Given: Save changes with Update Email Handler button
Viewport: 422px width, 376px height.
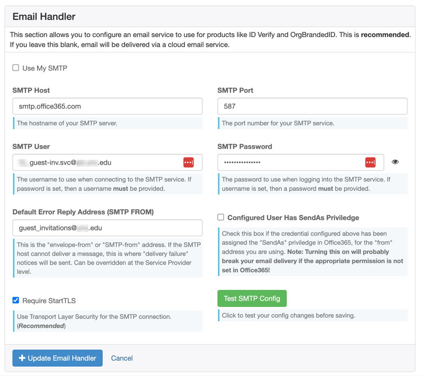Looking at the screenshot, I should (58, 358).
